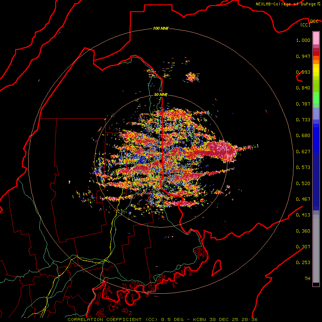This screenshot has width=322, height=322.
Task: Click the 0.5 DEG elevation angle text
Action: click(172, 319)
